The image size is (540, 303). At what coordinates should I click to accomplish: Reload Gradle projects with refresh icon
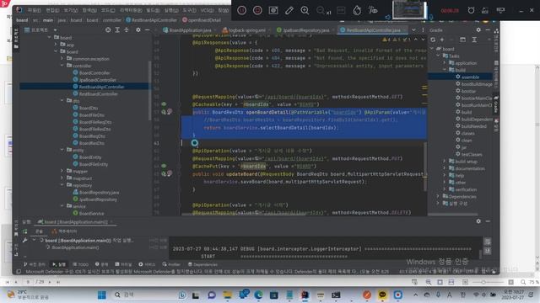click(x=433, y=40)
